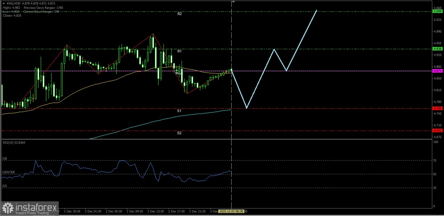Select the green 4.938 R1 price tag
Viewport: 444px width, 216px height.
click(x=437, y=49)
